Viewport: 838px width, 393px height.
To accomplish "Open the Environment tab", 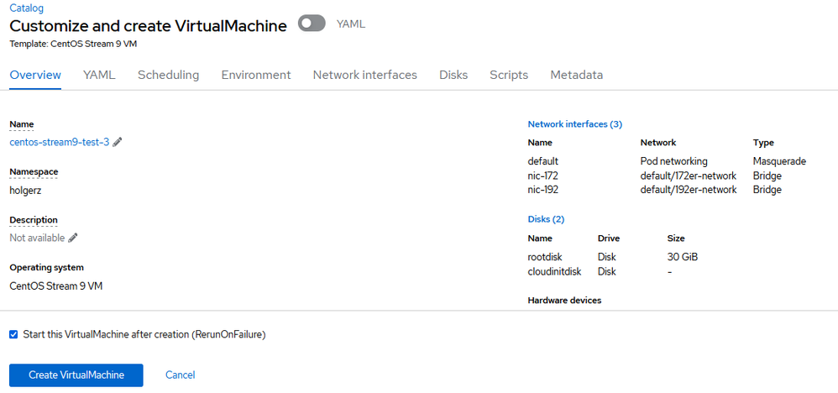I will pos(256,75).
